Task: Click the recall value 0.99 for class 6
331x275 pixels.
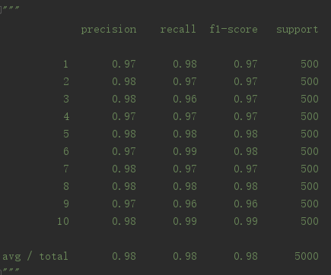Action: coord(185,151)
